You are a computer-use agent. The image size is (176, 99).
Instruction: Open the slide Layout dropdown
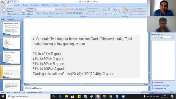click(31, 8)
